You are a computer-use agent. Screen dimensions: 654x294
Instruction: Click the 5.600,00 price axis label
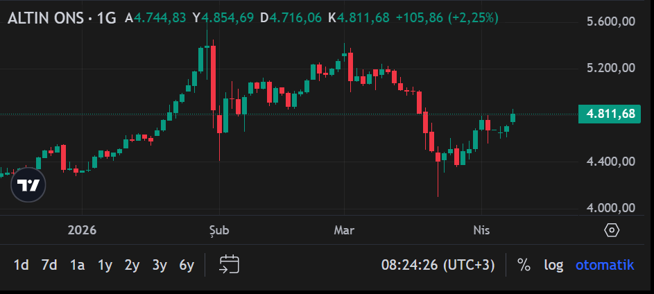point(610,21)
